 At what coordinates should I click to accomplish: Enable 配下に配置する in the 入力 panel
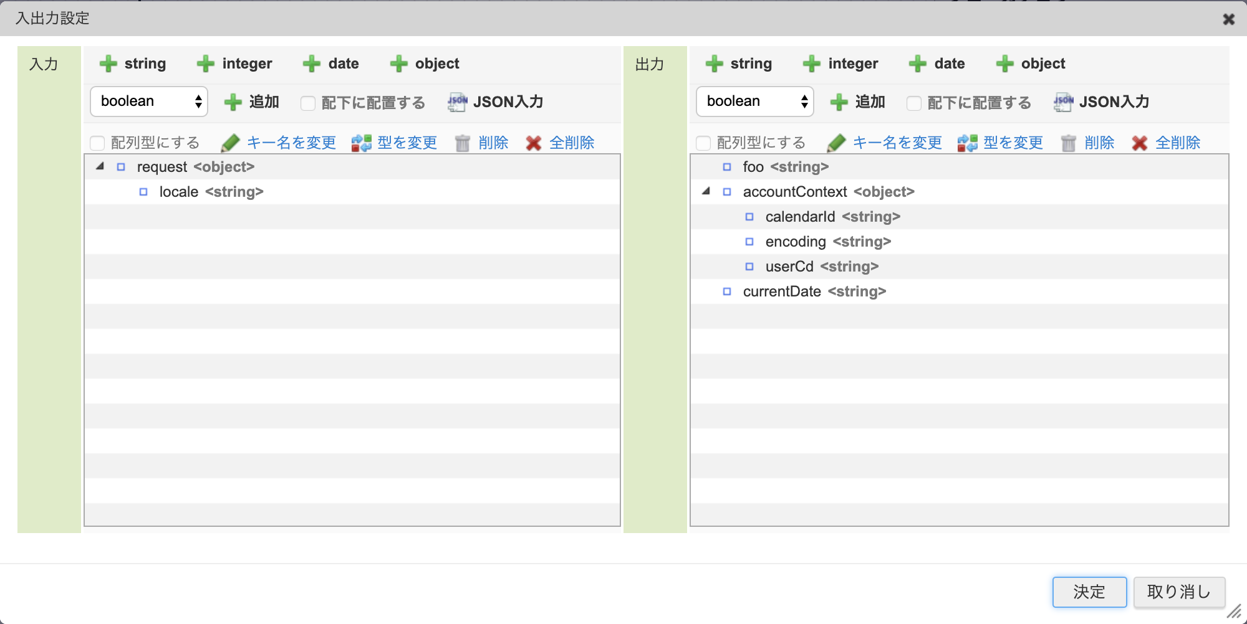pos(308,102)
